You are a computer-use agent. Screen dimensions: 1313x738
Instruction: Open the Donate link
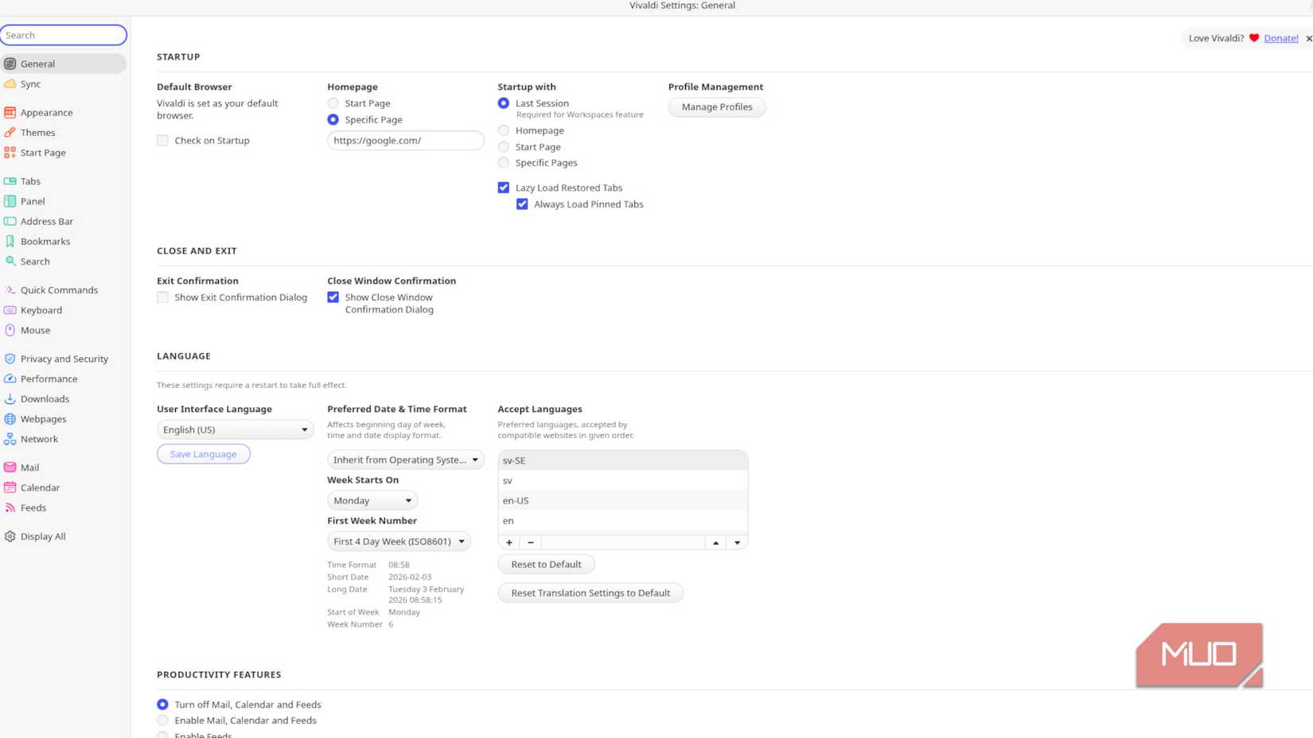(1280, 37)
